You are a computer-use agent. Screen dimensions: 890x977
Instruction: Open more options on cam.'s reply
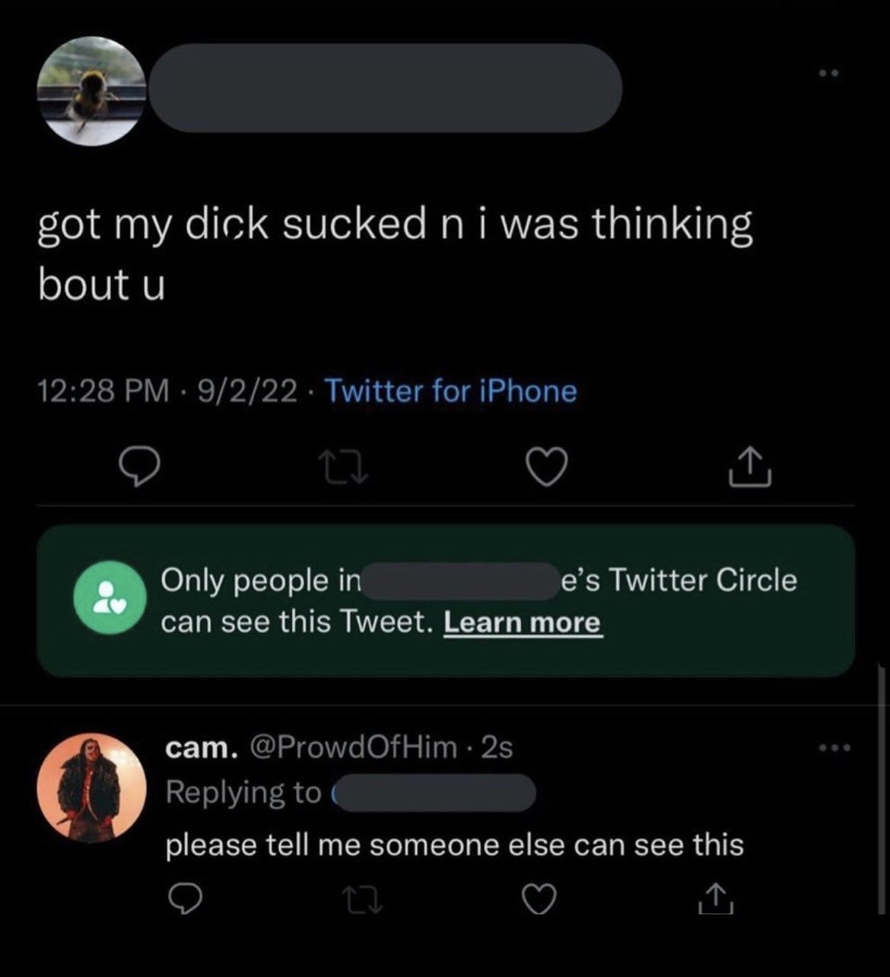coord(836,748)
